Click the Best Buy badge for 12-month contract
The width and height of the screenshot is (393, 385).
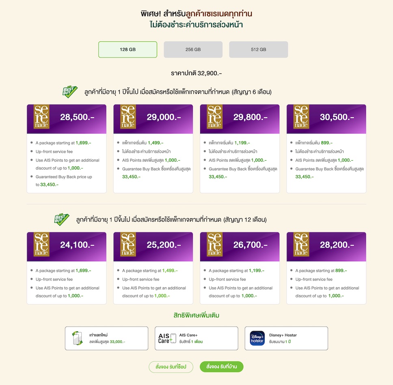pyautogui.click(x=61, y=219)
